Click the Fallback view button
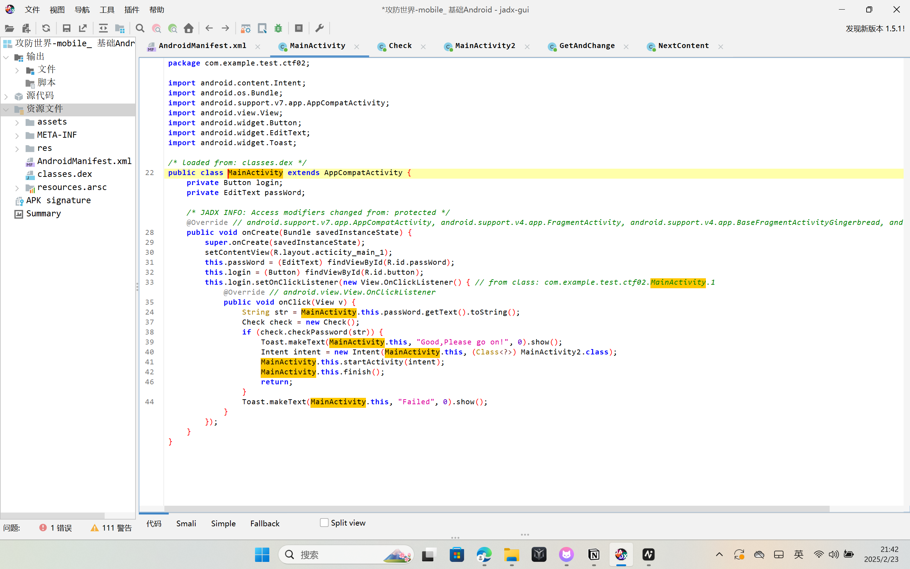The width and height of the screenshot is (910, 569). coord(265,523)
